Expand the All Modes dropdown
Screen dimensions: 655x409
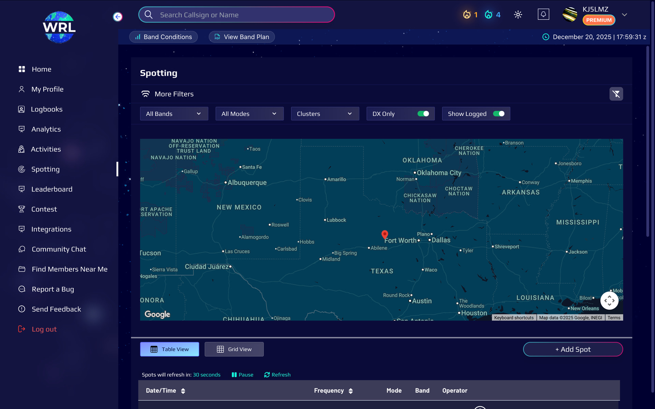point(249,114)
